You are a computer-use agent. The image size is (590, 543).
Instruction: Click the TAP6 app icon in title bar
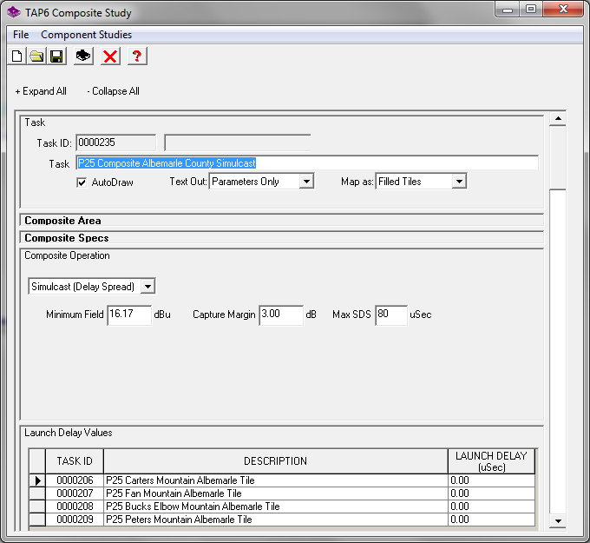tap(14, 12)
